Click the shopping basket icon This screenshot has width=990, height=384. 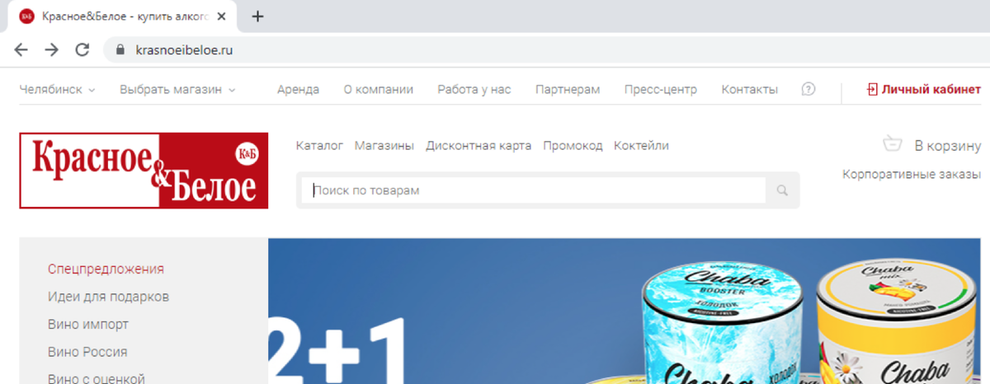892,144
